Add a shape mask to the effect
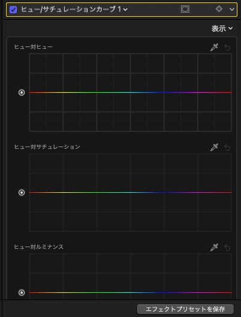241x317 pixels. point(185,9)
